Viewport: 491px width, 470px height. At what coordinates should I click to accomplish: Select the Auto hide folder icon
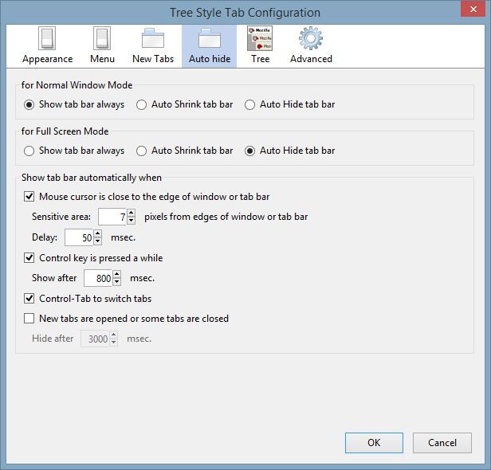[209, 38]
